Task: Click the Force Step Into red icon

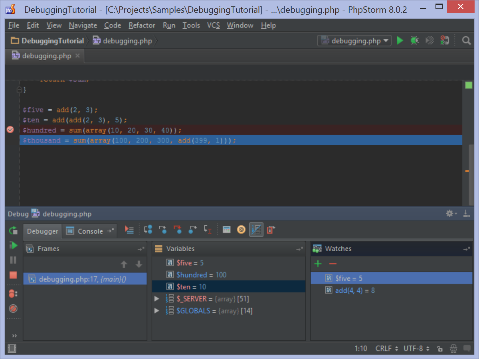Action: (x=178, y=229)
